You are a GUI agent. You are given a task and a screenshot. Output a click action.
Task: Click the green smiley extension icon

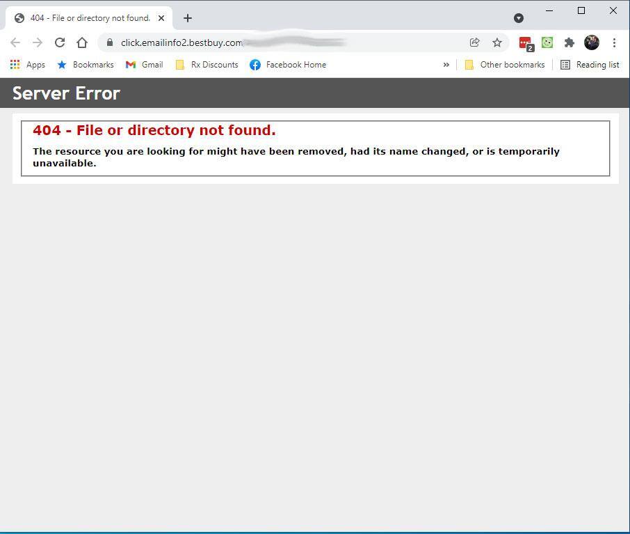tap(547, 42)
